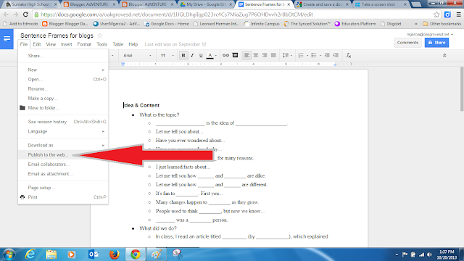Open the Comments button
Image resolution: width=464 pixels, height=261 pixels.
click(x=407, y=43)
